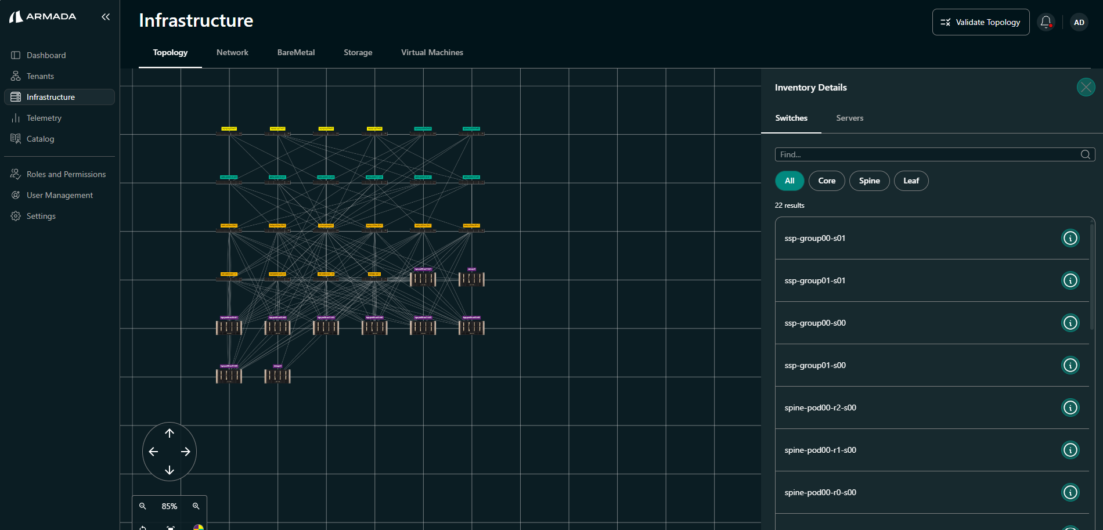Switch to the Servers tab
Image resolution: width=1103 pixels, height=530 pixels.
[x=849, y=118]
